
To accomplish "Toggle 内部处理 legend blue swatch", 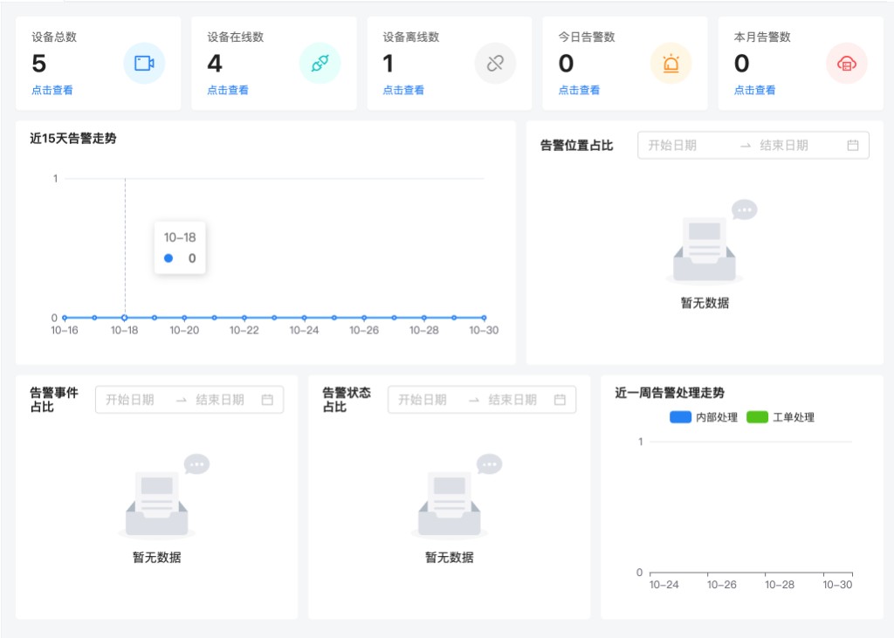I will tap(680, 417).
